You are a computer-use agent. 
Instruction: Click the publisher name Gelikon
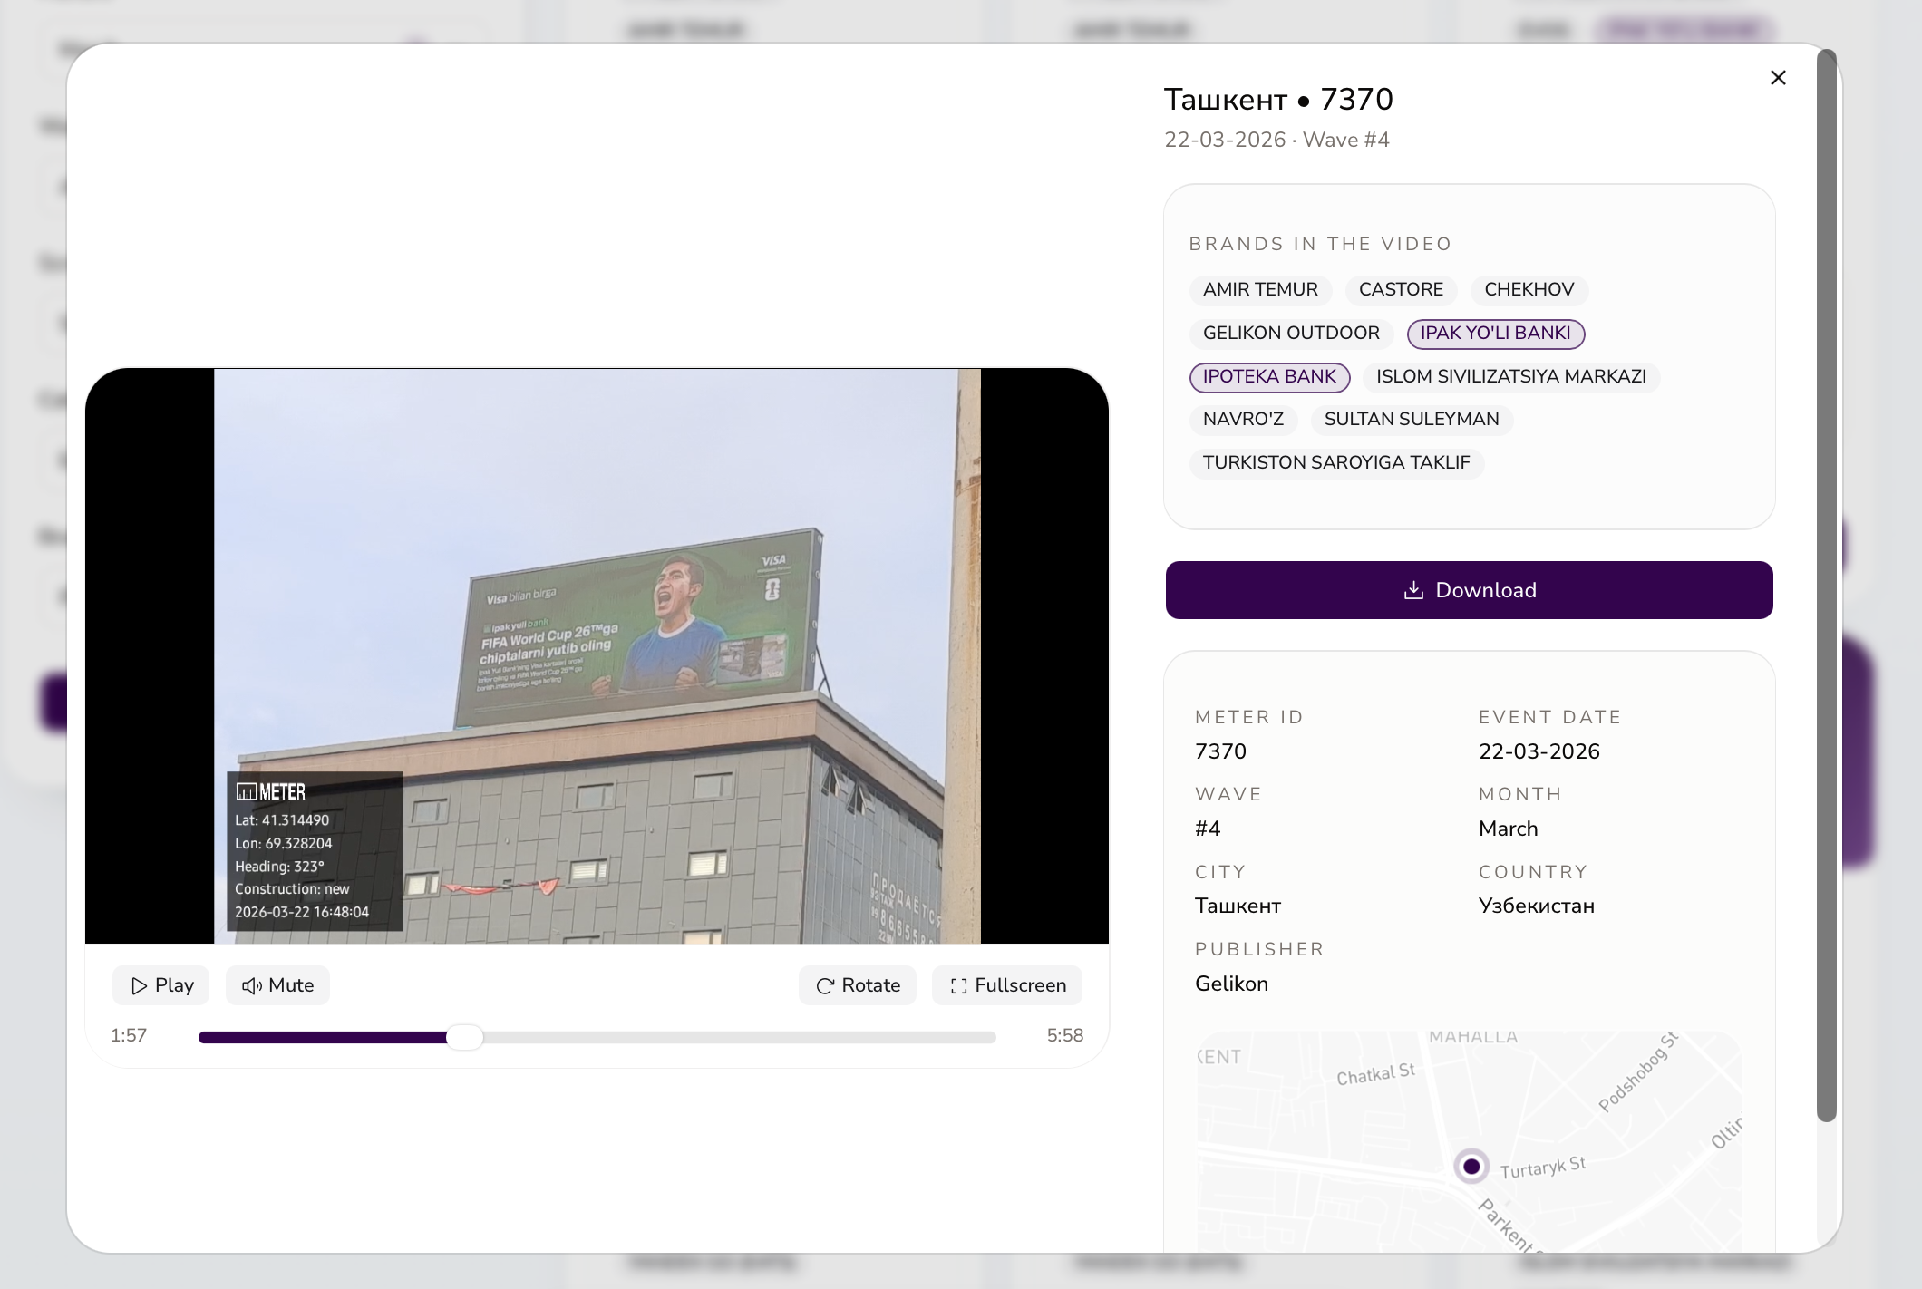click(x=1231, y=984)
